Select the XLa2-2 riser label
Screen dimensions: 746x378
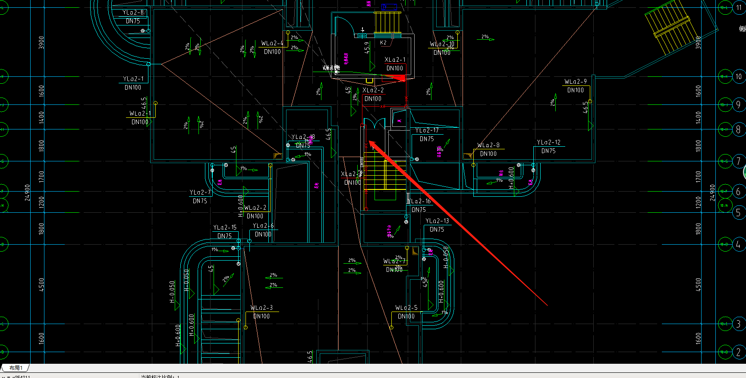373,90
